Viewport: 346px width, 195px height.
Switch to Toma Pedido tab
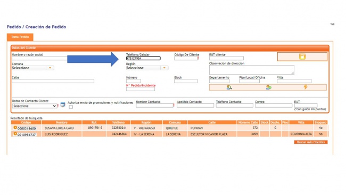click(x=20, y=37)
